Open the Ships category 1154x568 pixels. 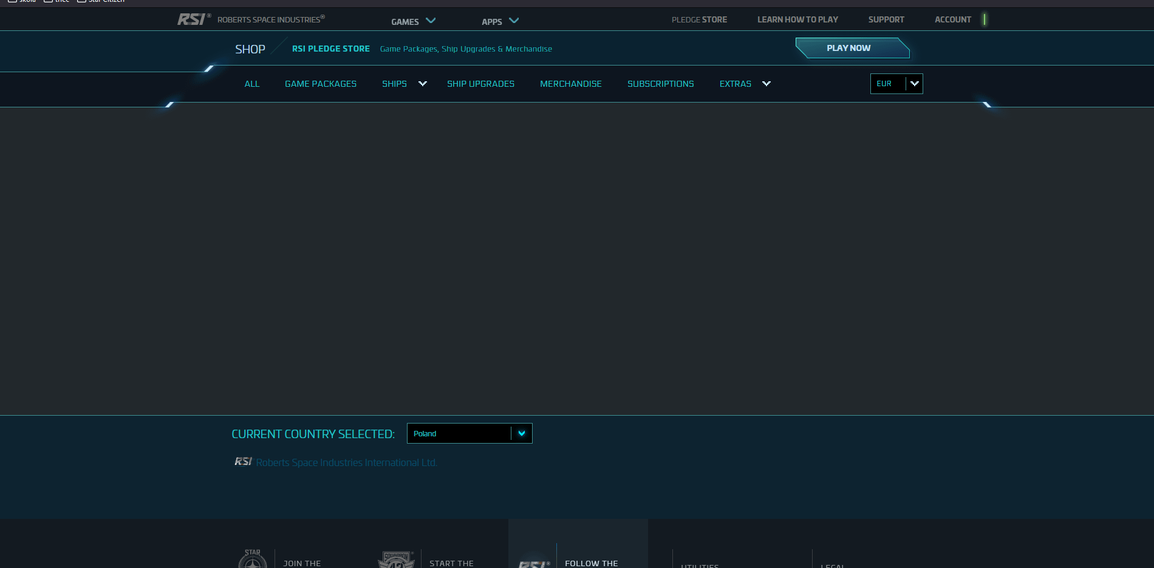pos(394,84)
